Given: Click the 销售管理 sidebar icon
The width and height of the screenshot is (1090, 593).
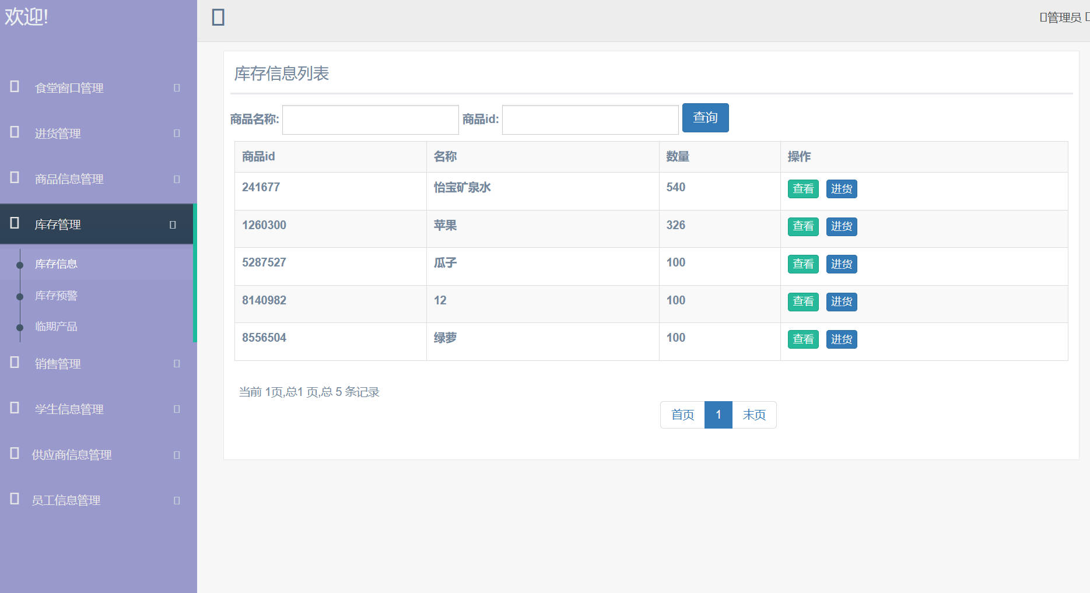Looking at the screenshot, I should [13, 363].
